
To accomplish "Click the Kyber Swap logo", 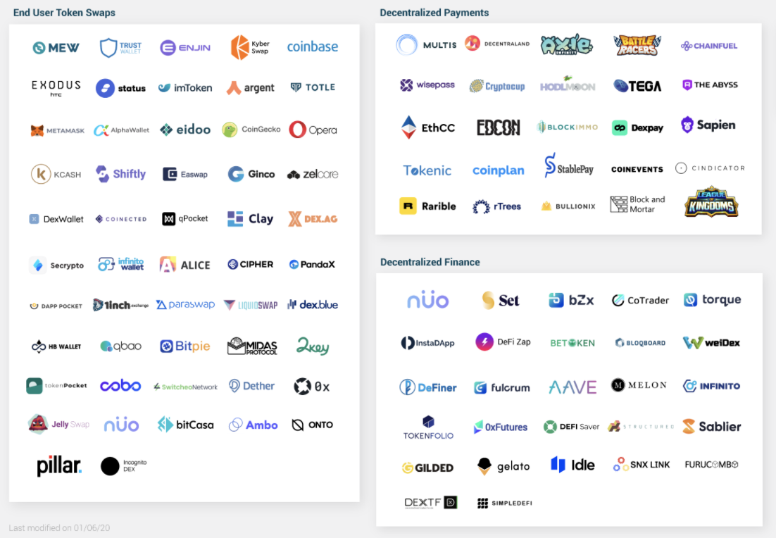I will pos(251,47).
